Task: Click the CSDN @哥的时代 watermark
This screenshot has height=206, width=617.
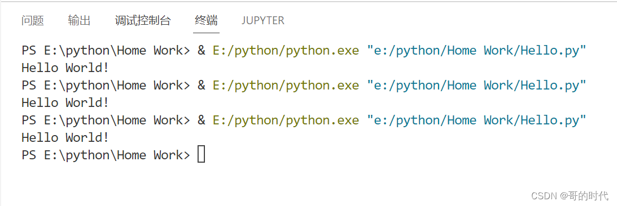Action: click(570, 195)
